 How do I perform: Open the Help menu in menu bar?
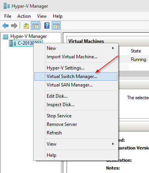click(x=58, y=16)
